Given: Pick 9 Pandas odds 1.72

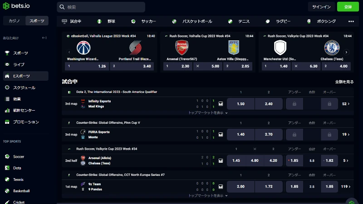Looking at the screenshot, I should 269,186.
